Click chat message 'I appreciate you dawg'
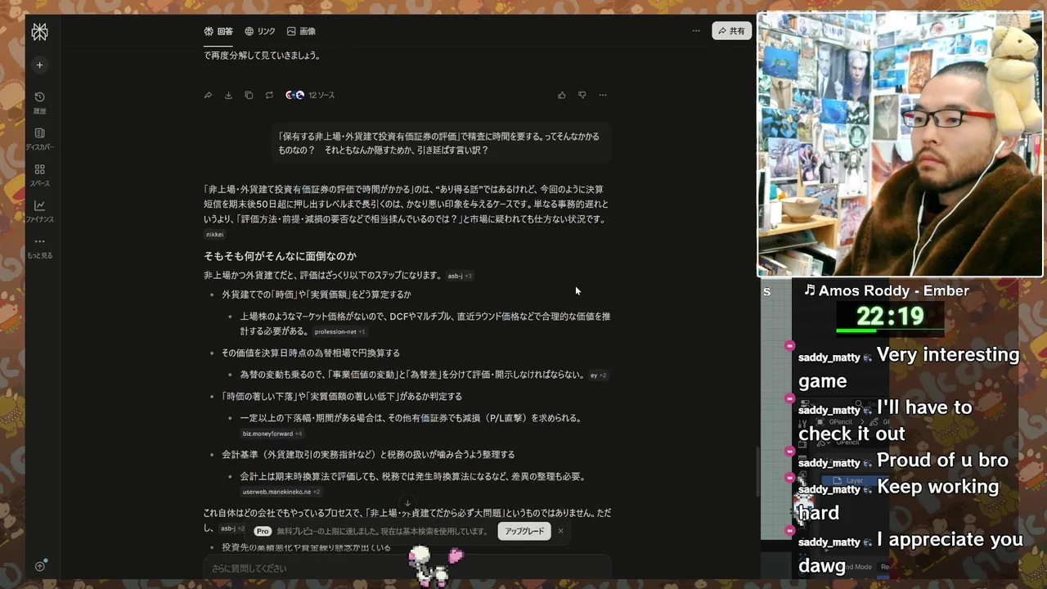The image size is (1047, 589). click(x=910, y=552)
